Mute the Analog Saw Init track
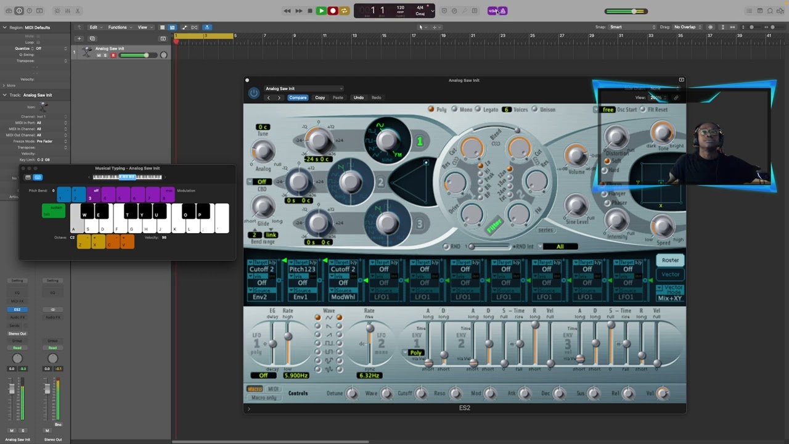 coord(99,55)
